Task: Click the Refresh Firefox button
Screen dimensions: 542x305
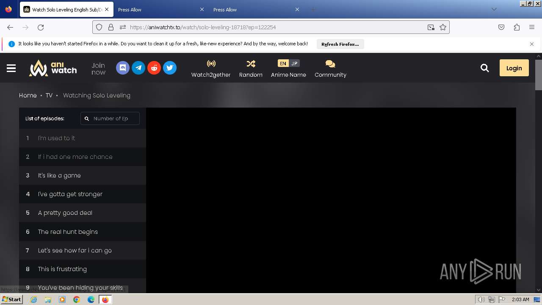Action: [x=340, y=44]
